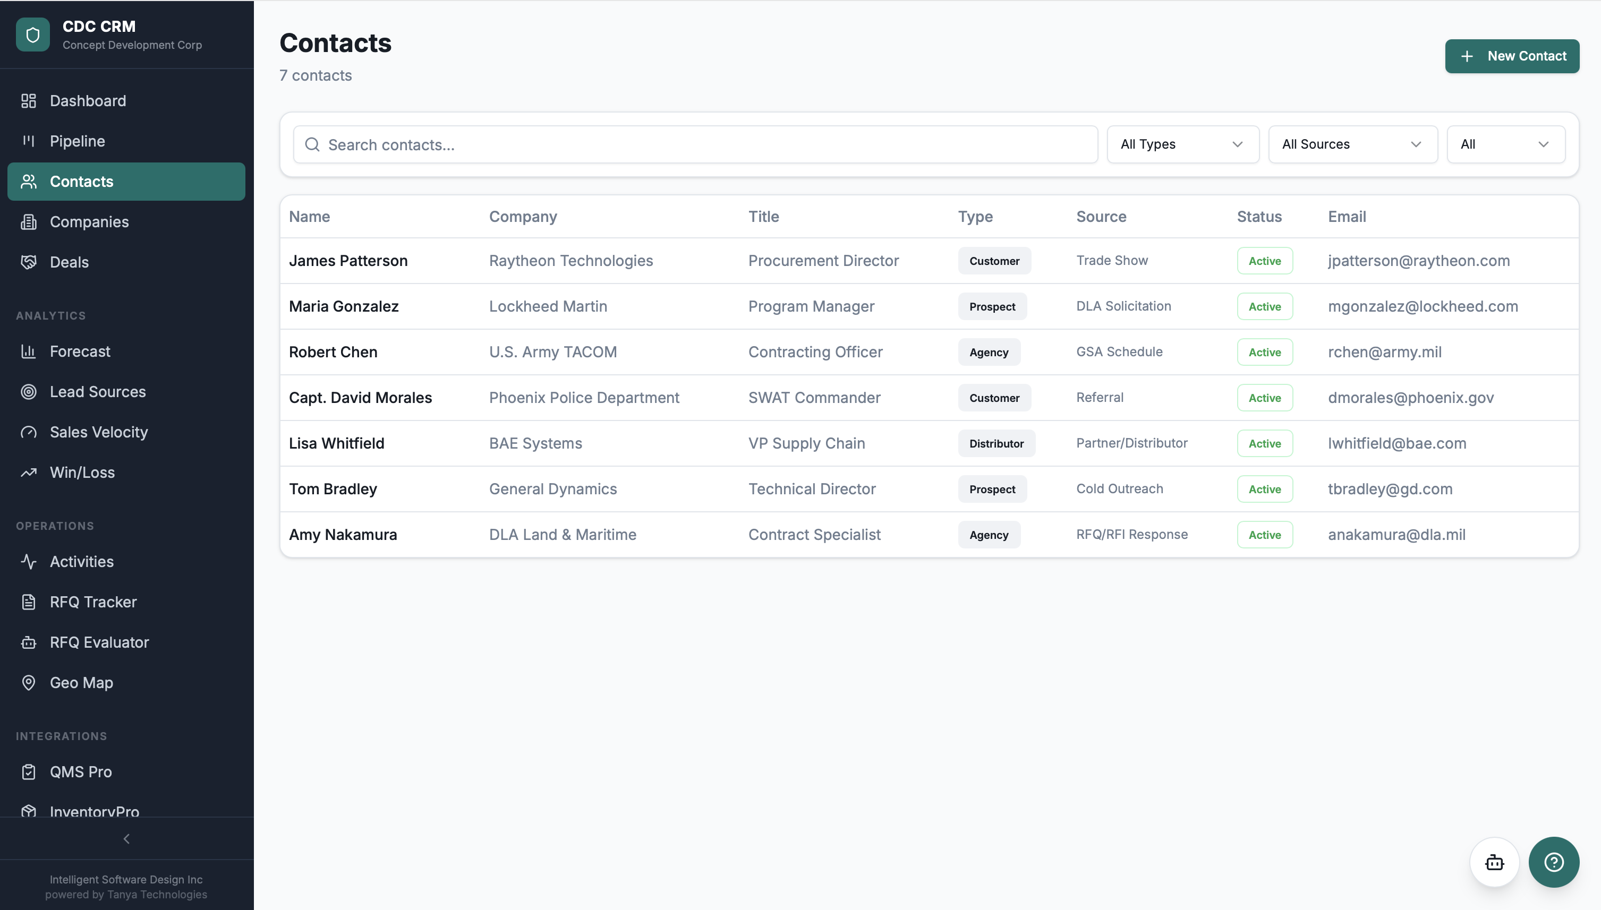Open Capt. David Morales contact

pos(360,398)
